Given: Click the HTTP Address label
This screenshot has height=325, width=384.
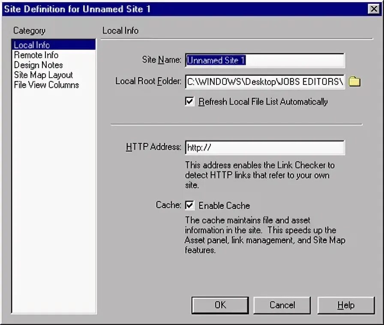Looking at the screenshot, I should 153,147.
